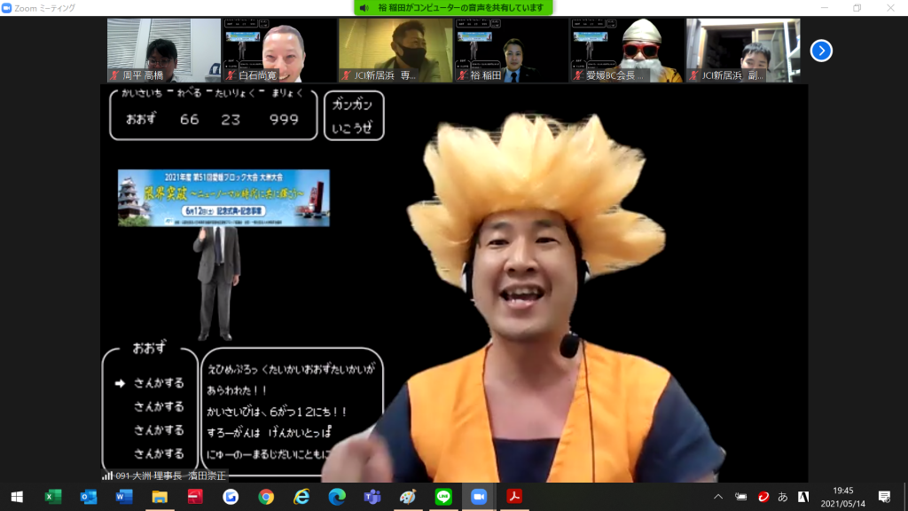
Task: Open the Windows Start menu
Action: pos(17,497)
